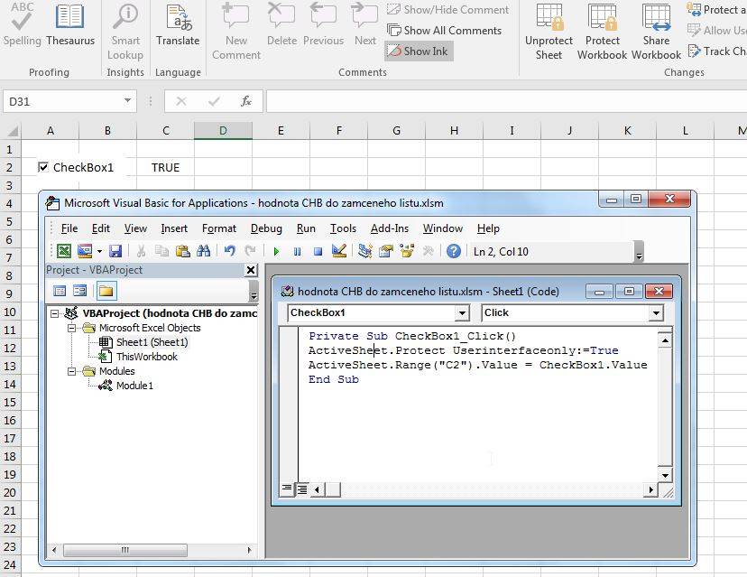Open the Thesaurus from the ribbon
The width and height of the screenshot is (747, 577).
click(70, 23)
